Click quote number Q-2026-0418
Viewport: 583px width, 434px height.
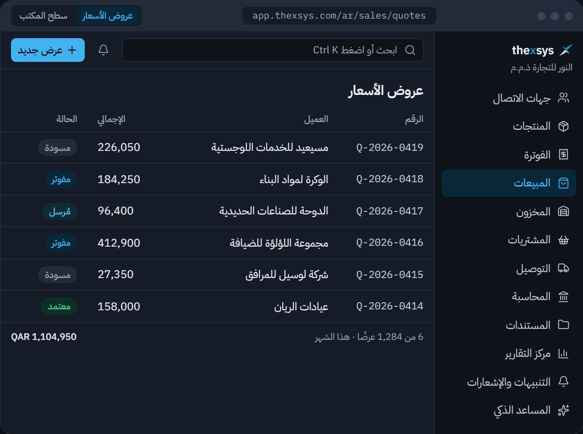(x=390, y=179)
